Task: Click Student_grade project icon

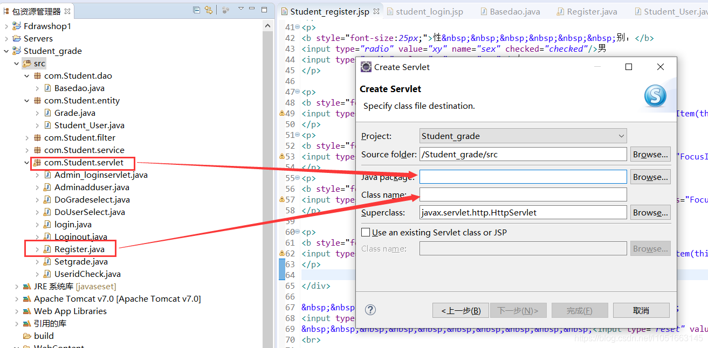Action: (x=17, y=51)
